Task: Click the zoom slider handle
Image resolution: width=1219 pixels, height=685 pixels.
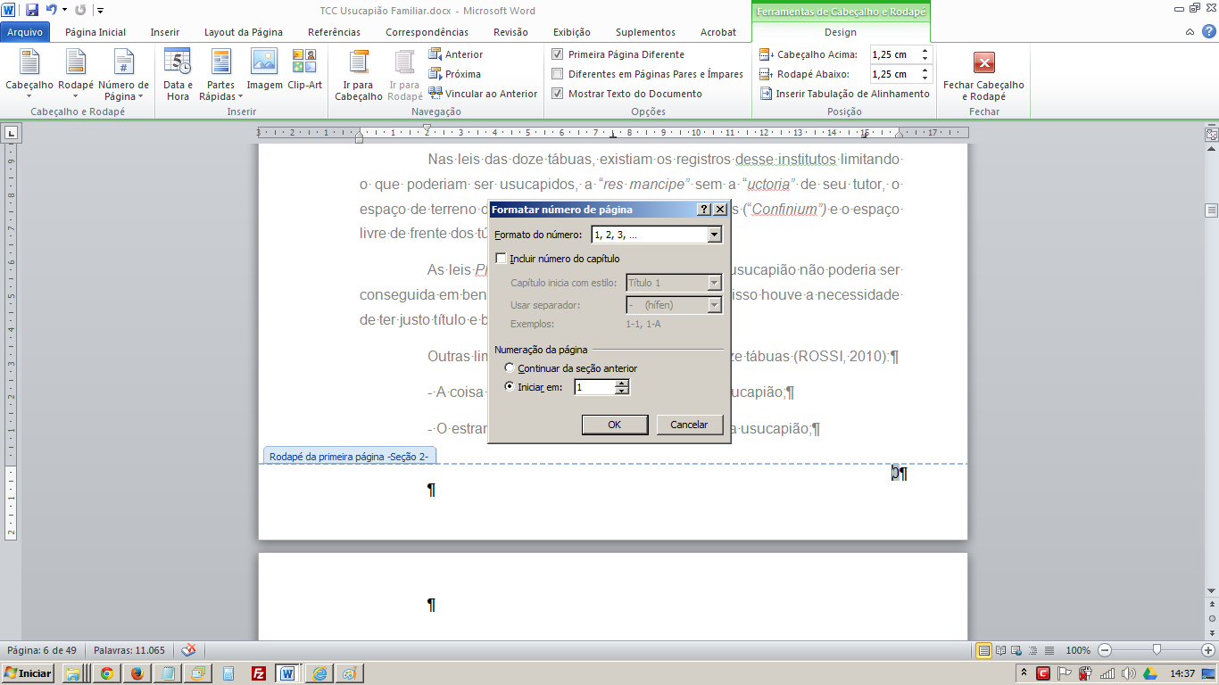Action: (x=1157, y=650)
